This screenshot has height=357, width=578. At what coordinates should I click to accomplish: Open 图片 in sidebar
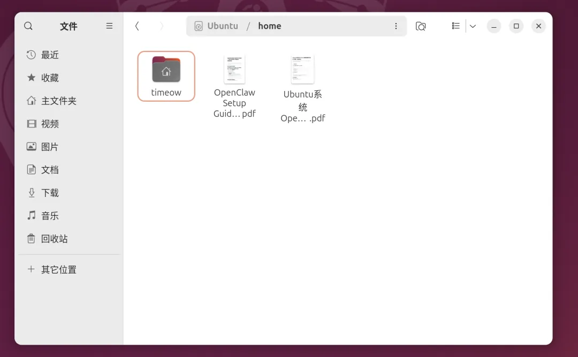tap(50, 147)
